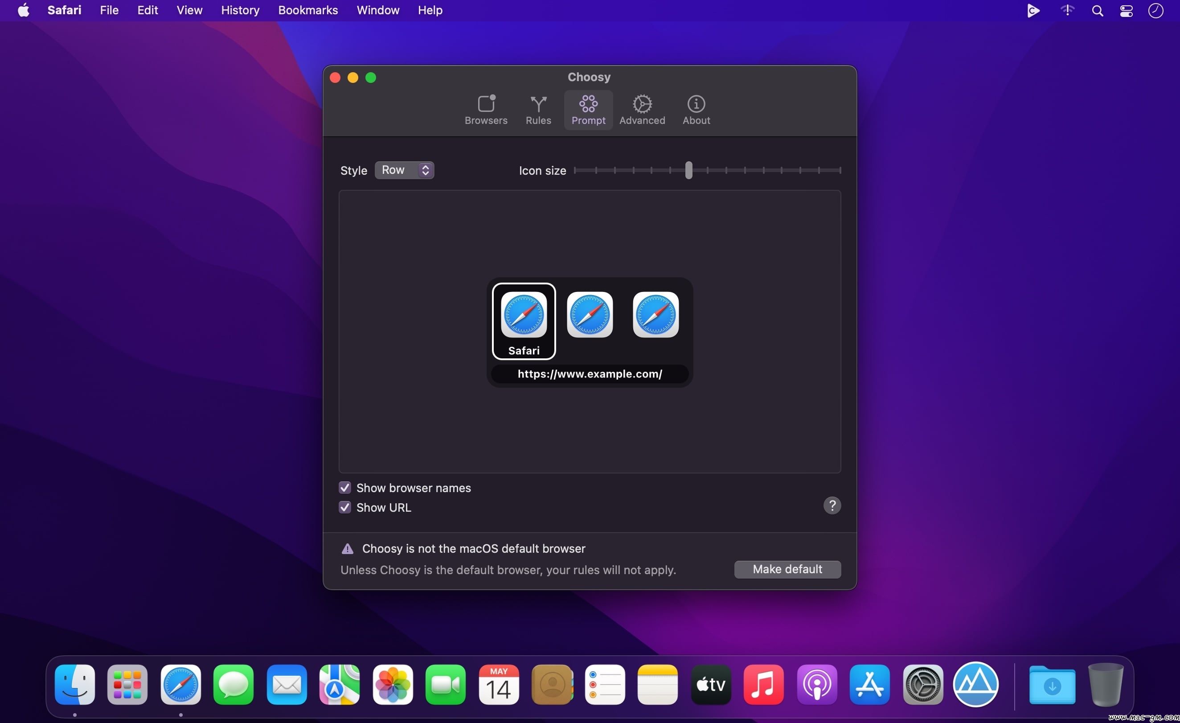Screen dimensions: 1180x723
Task: Open Control Center in menu bar
Action: click(x=1126, y=11)
